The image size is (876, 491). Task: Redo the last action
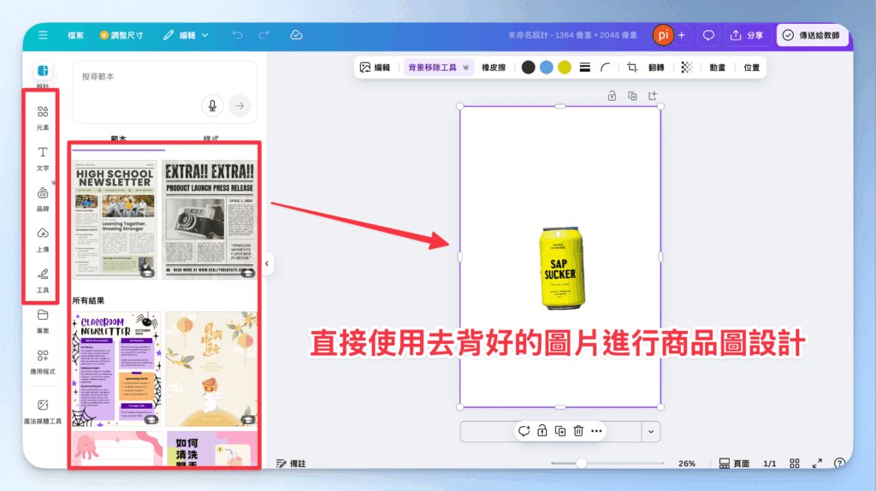(263, 35)
